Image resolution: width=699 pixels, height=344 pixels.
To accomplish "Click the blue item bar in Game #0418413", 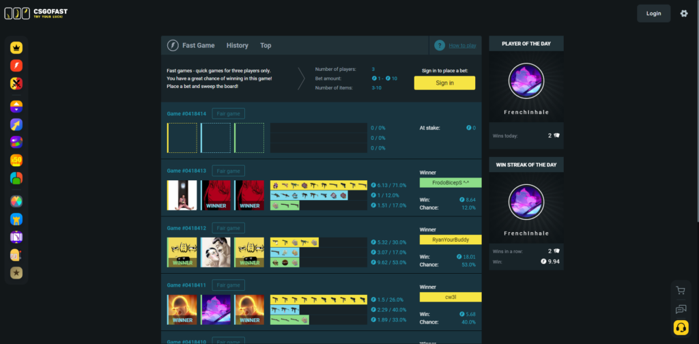I will 309,195.
